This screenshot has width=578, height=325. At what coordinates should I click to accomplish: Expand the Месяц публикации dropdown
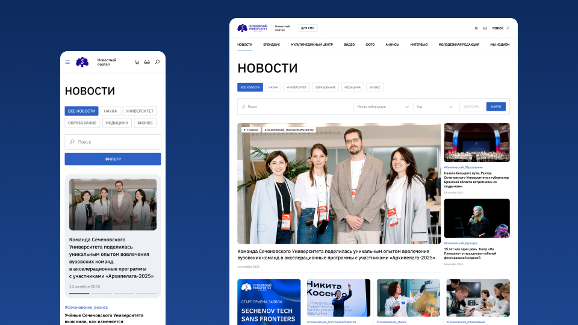click(383, 107)
